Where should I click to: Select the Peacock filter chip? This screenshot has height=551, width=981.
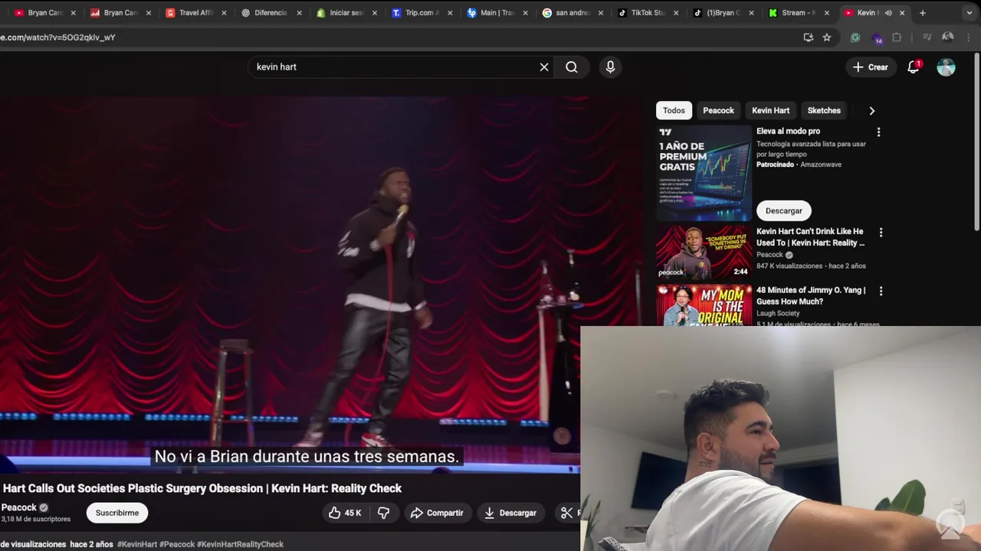click(x=719, y=111)
